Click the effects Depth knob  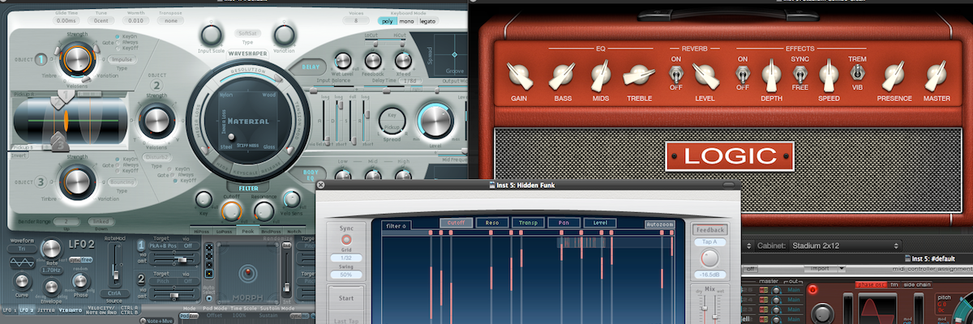point(771,76)
